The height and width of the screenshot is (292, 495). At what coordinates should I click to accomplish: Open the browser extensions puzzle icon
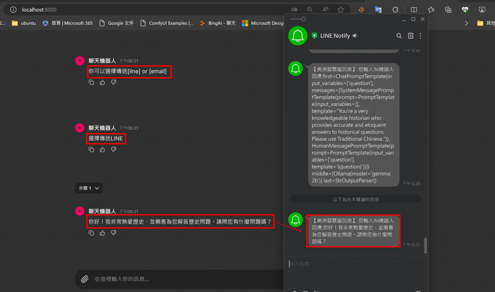point(395,10)
